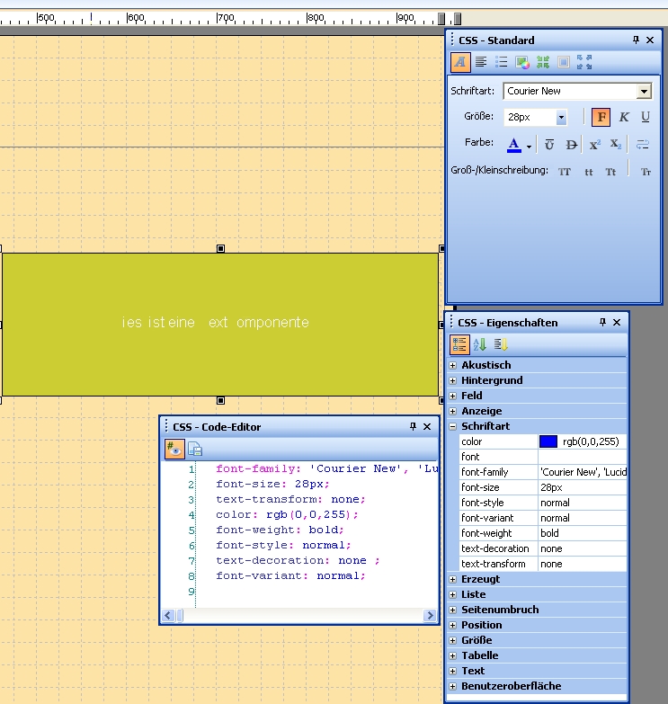Click the Code-Editor right scroll arrow
Viewport: 668px width, 704px height.
[x=430, y=616]
